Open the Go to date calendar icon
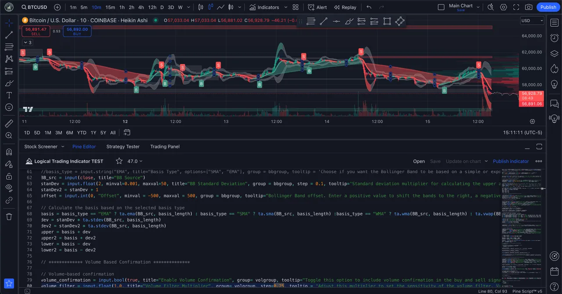 [127, 132]
